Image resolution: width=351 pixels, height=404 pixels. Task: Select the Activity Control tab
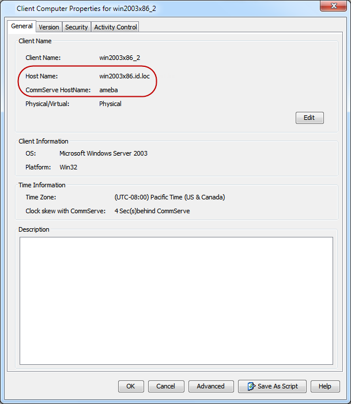115,27
